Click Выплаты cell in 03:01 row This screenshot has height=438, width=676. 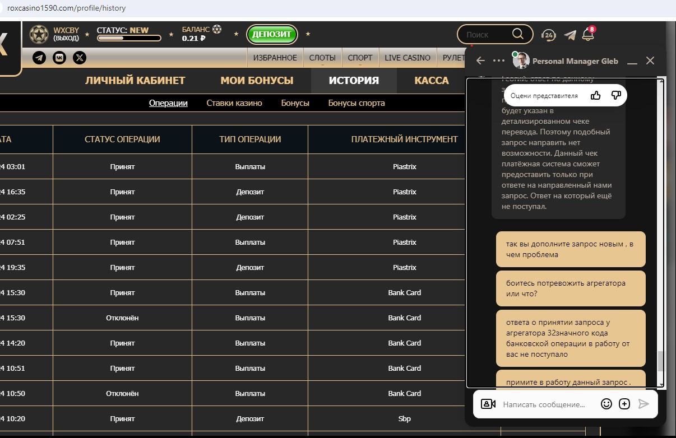click(x=250, y=166)
